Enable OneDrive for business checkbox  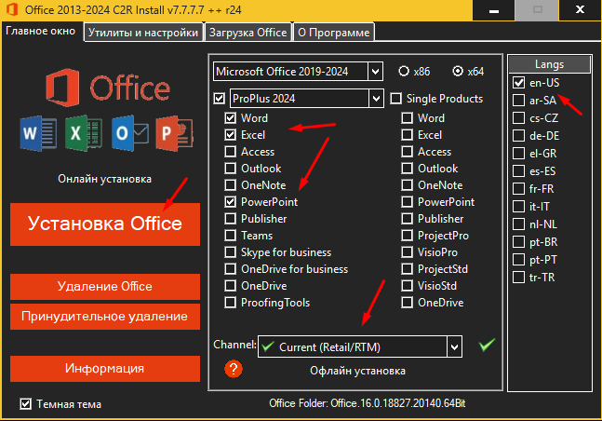point(231,269)
